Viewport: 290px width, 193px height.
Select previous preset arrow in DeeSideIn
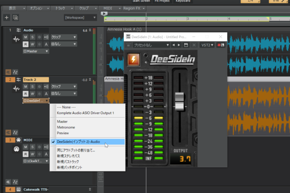pyautogui.click(x=174, y=45)
